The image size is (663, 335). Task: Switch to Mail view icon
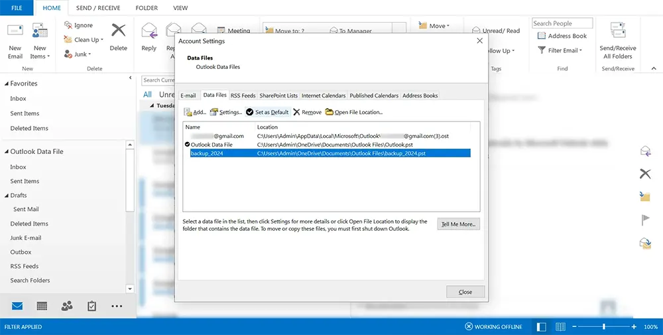click(17, 306)
